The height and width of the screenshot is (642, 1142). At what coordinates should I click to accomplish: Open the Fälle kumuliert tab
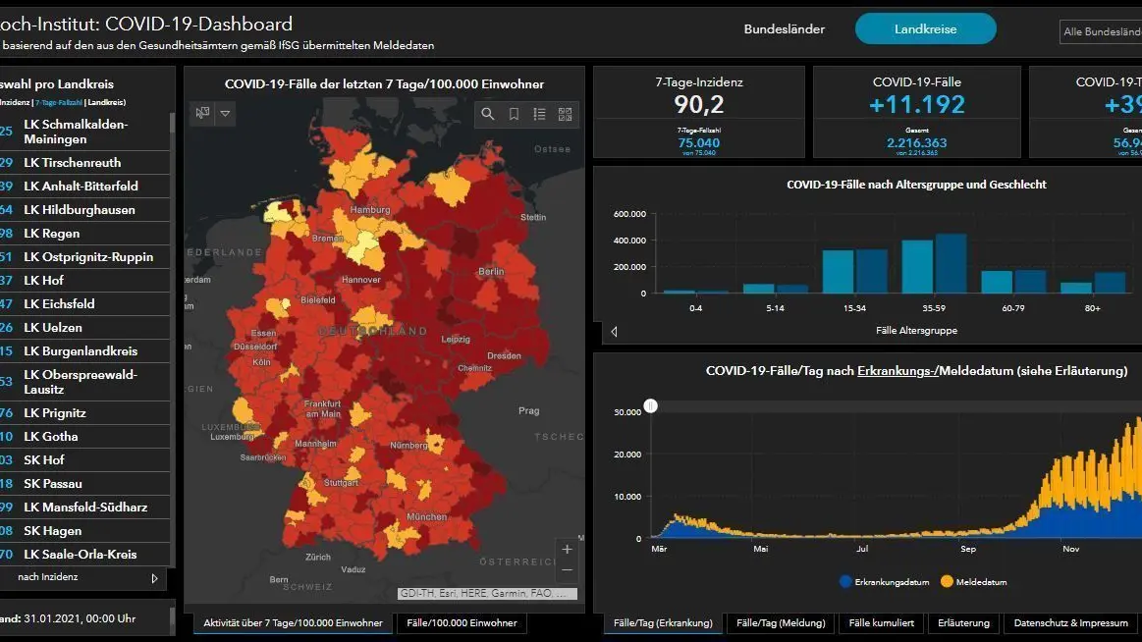(881, 623)
